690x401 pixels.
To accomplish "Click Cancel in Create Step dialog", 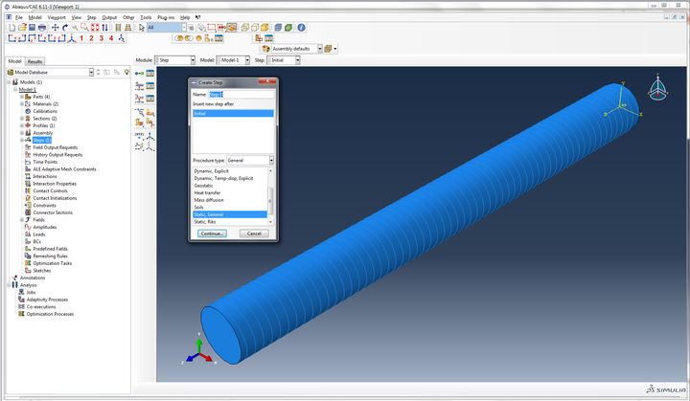I will 254,234.
